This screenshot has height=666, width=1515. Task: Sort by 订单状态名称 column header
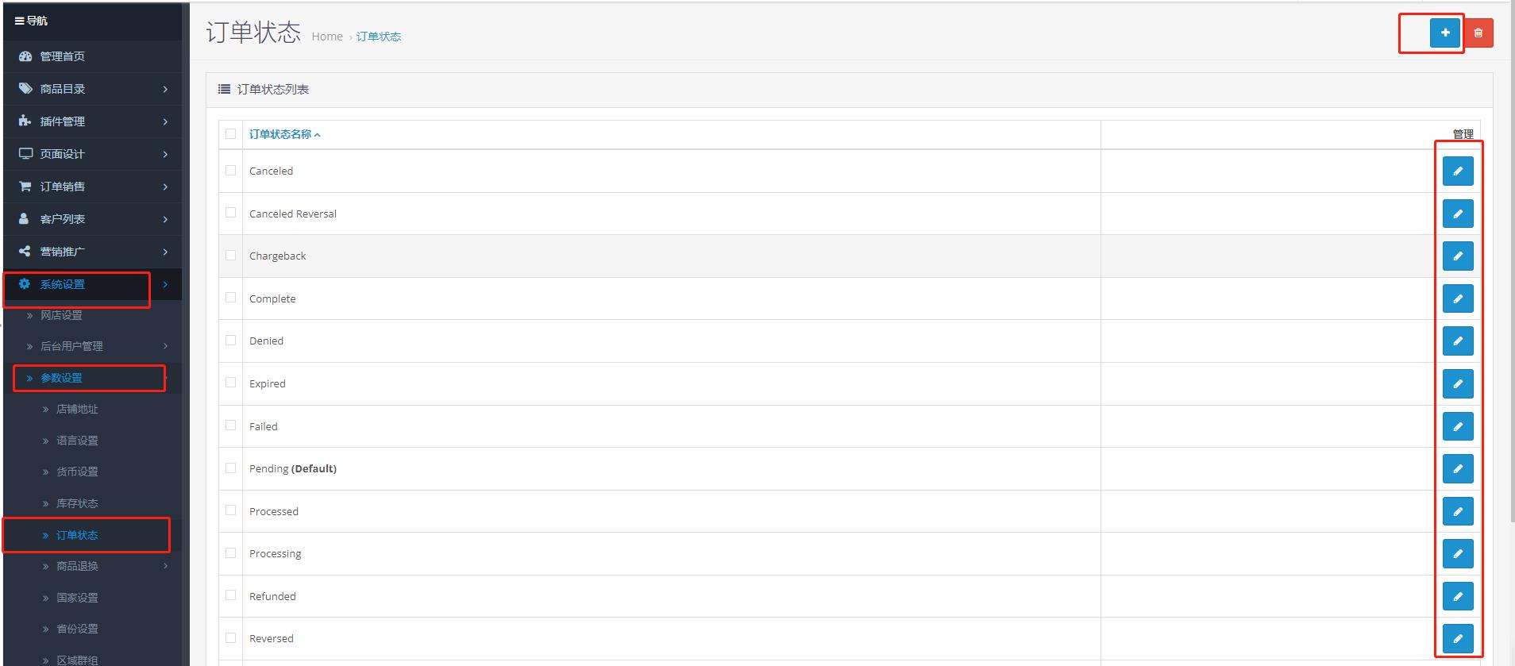pyautogui.click(x=280, y=134)
